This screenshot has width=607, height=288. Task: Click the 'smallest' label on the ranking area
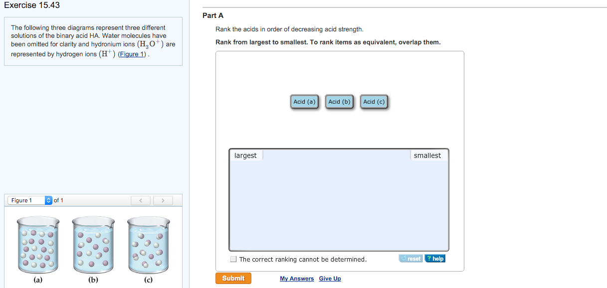pos(427,155)
